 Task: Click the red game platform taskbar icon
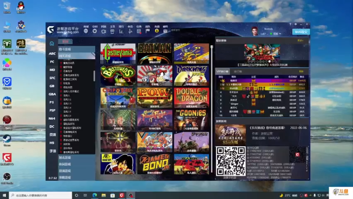click(x=122, y=195)
